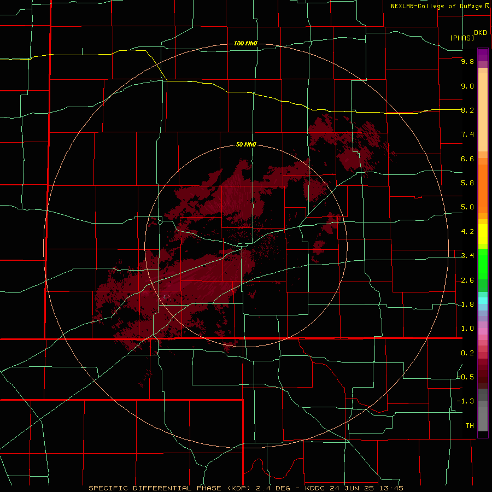Click the 1.0 value on the color scale

point(467,329)
